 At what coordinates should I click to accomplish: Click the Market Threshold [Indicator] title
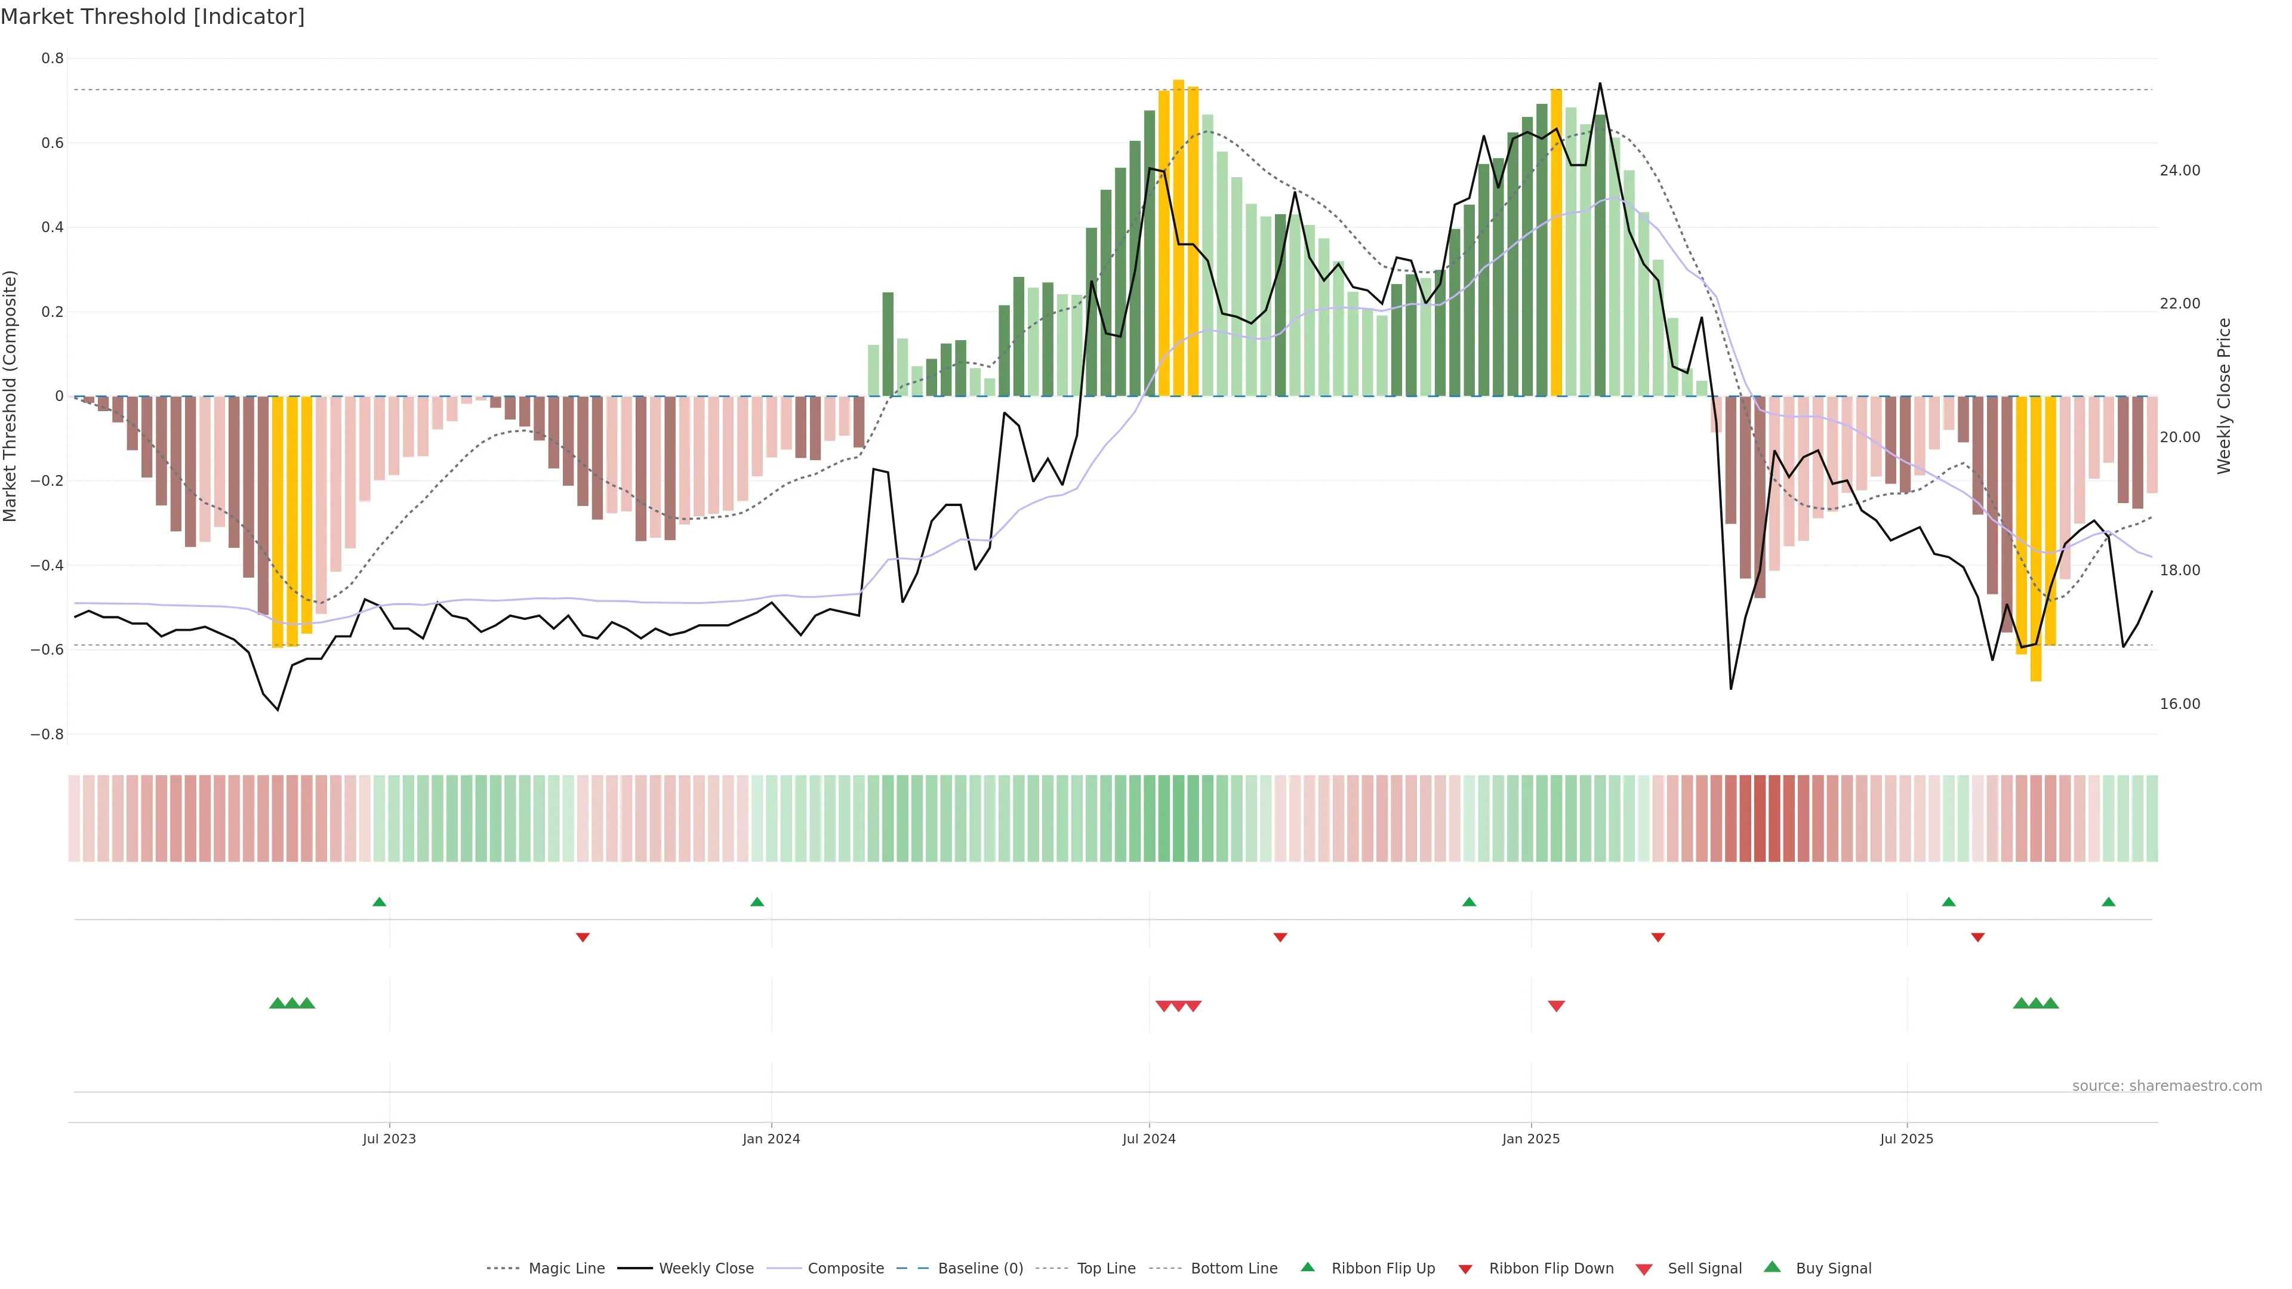point(152,17)
